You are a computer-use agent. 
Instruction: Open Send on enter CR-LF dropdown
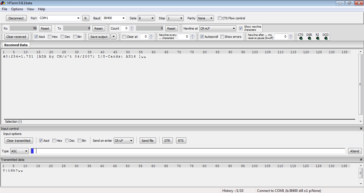coord(124,141)
